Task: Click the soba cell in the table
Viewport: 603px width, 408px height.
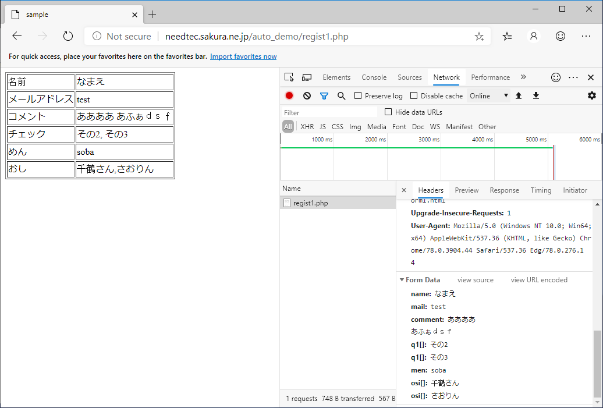Action: 125,152
